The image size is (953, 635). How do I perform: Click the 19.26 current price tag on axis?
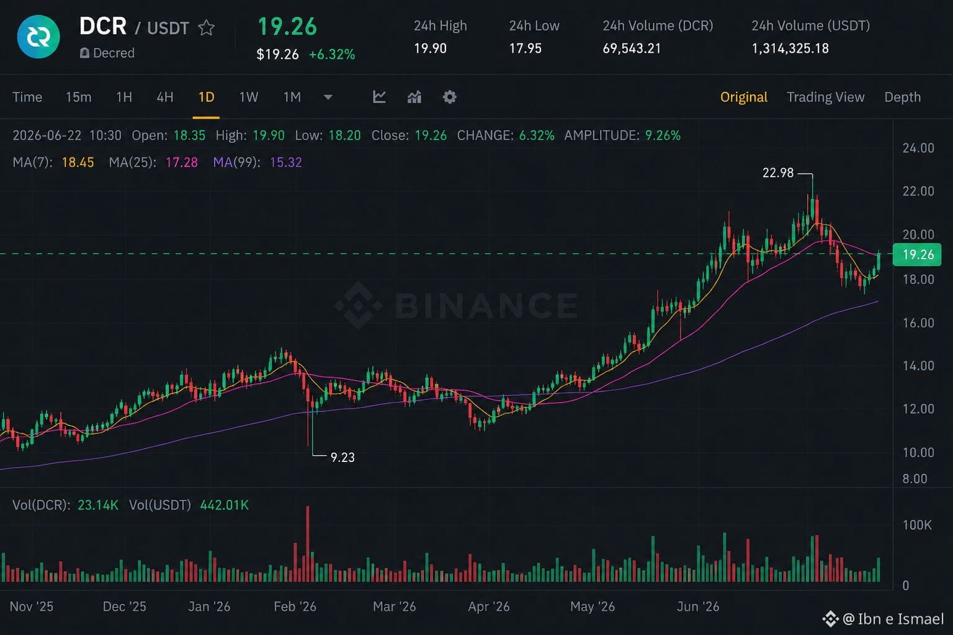pos(917,254)
